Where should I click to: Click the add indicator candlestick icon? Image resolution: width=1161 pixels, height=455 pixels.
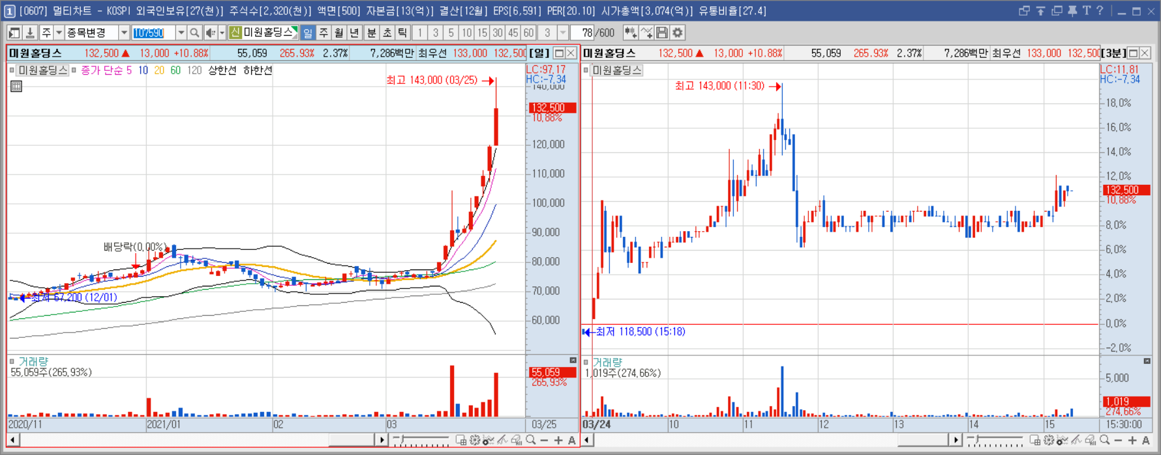(x=631, y=33)
